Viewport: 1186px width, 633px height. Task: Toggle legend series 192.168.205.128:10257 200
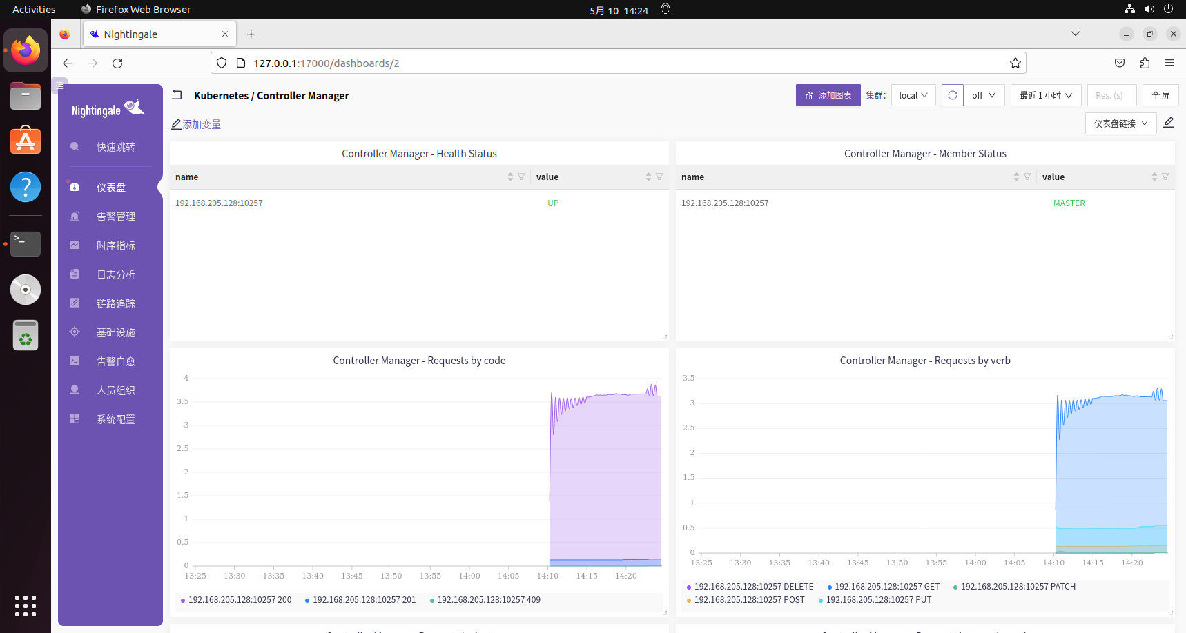coord(236,600)
